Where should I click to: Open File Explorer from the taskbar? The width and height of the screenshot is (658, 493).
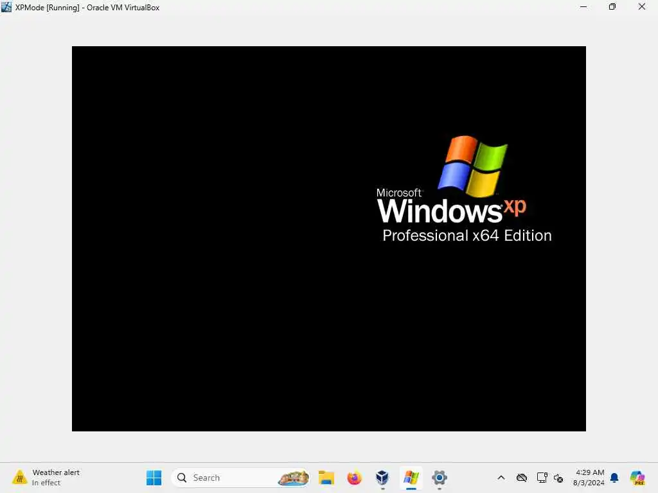point(326,478)
